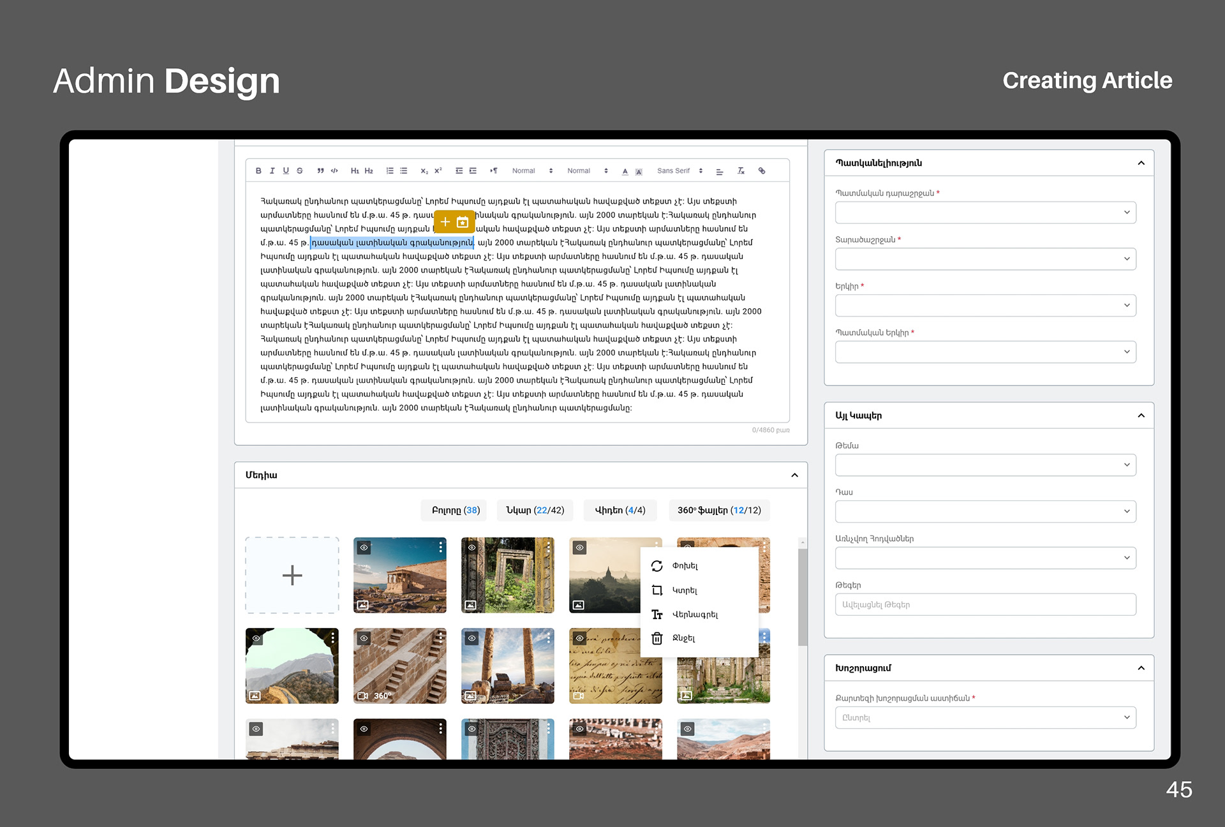Switch to the Նկար (22/42) tab
The height and width of the screenshot is (827, 1225).
click(x=535, y=510)
